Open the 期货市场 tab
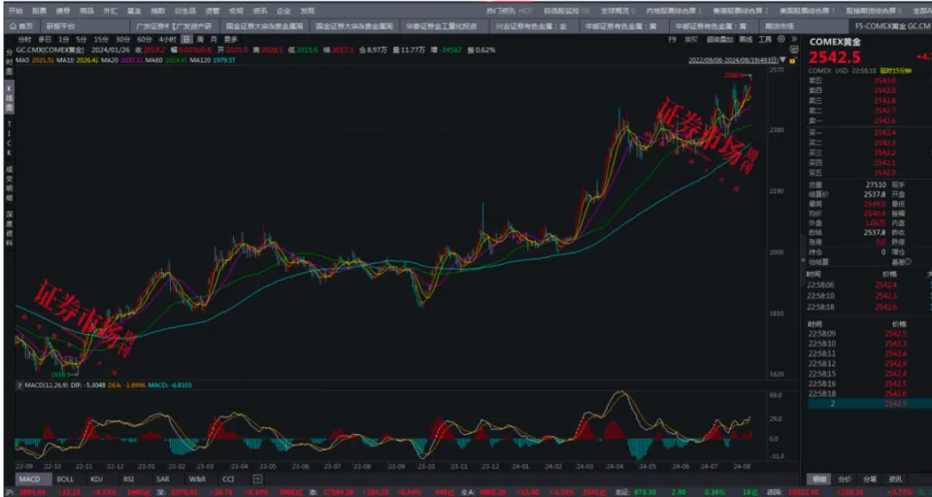This screenshot has width=932, height=497. [x=780, y=26]
